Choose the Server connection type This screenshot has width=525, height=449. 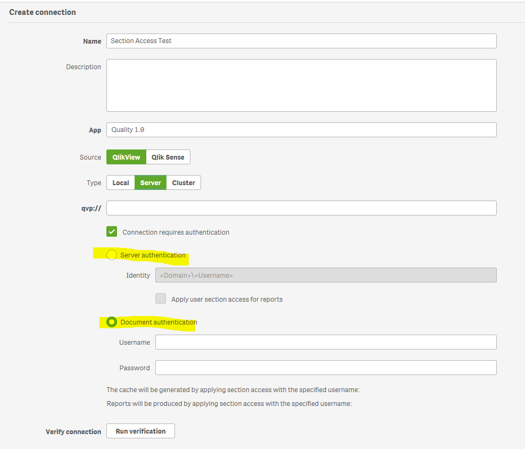click(x=151, y=182)
